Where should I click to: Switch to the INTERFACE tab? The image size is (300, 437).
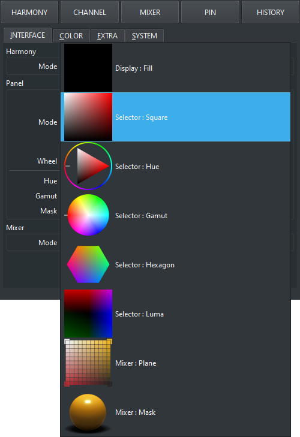tap(28, 35)
